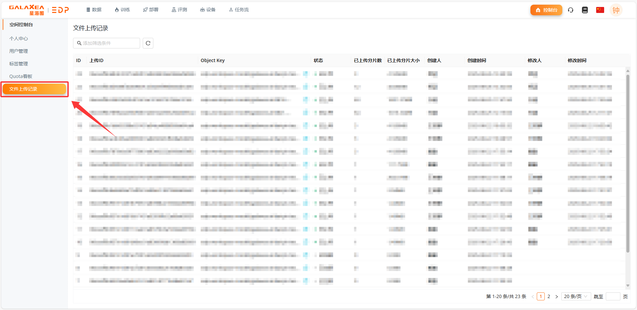The height and width of the screenshot is (310, 637).
Task: Select 用户管理 in the sidebar
Action: 19,51
